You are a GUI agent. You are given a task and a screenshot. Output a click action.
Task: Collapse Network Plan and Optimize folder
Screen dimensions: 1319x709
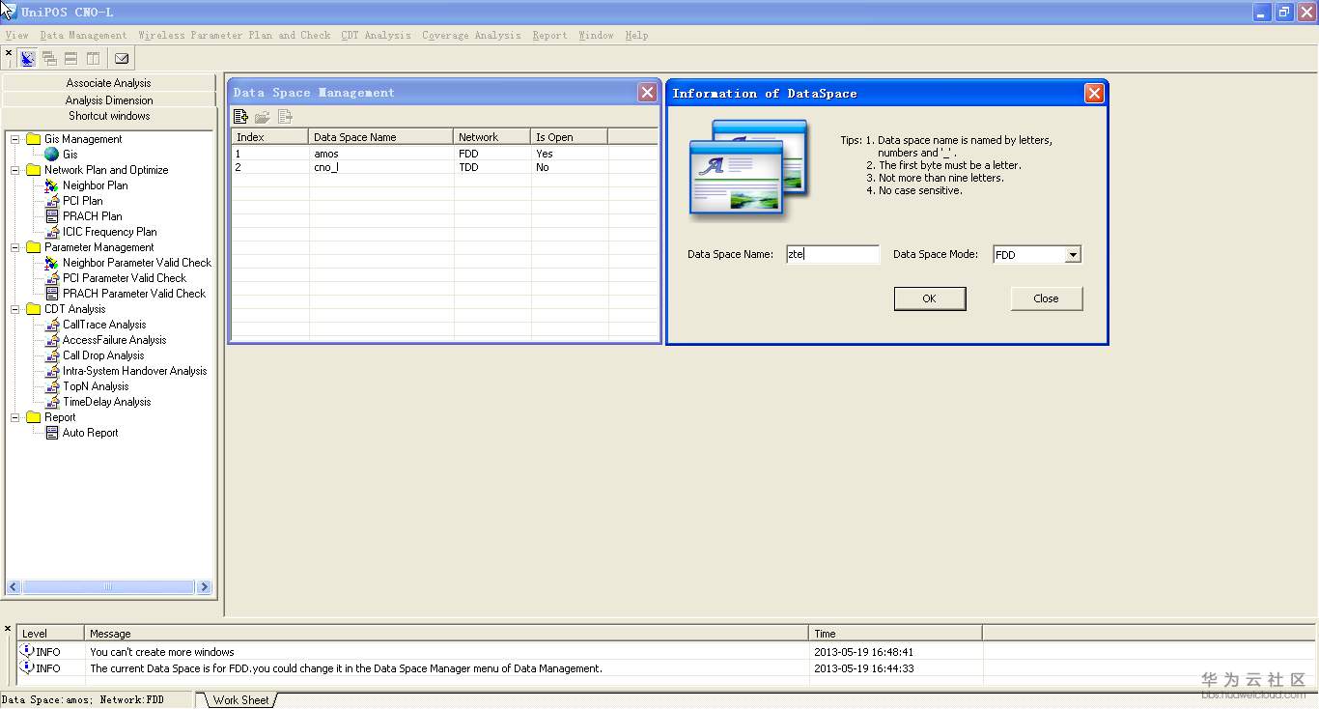click(15, 170)
